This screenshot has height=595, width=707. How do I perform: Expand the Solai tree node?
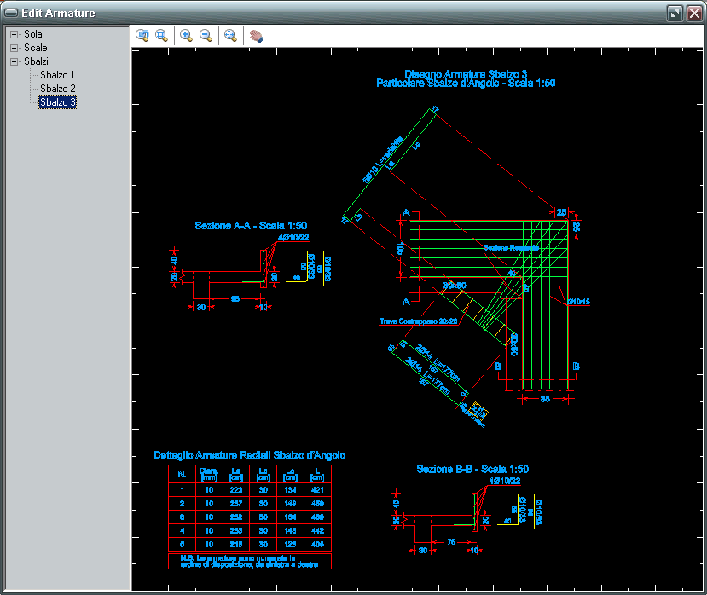[14, 34]
